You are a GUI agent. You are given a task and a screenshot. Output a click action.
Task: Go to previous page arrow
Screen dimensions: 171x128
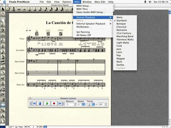click(x=29, y=127)
